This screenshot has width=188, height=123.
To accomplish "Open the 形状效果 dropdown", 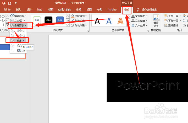I will [79, 25].
